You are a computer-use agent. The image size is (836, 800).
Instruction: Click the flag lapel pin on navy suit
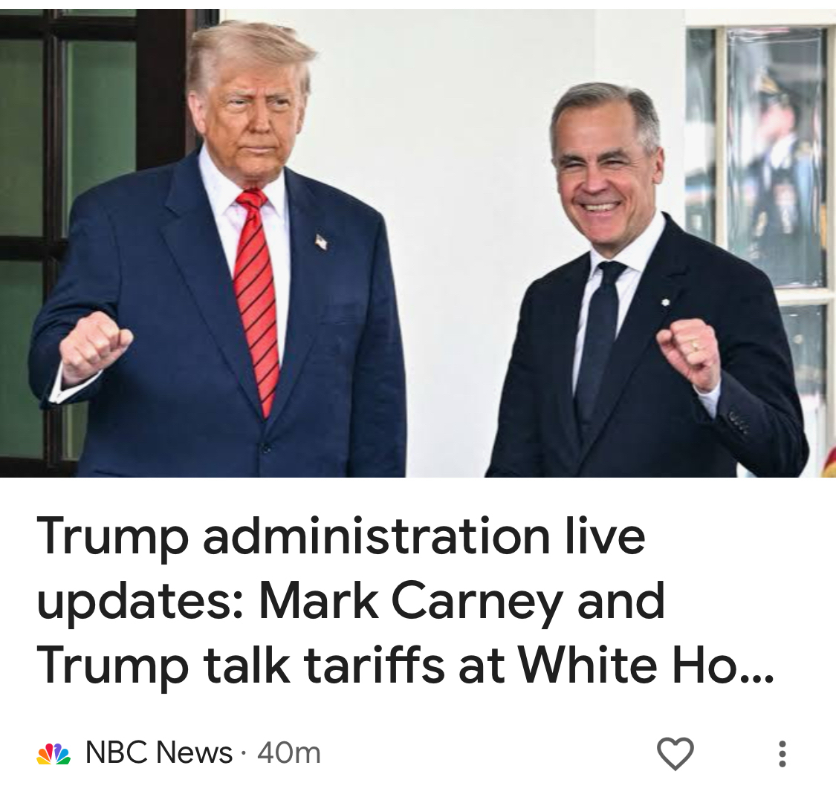coord(320,241)
